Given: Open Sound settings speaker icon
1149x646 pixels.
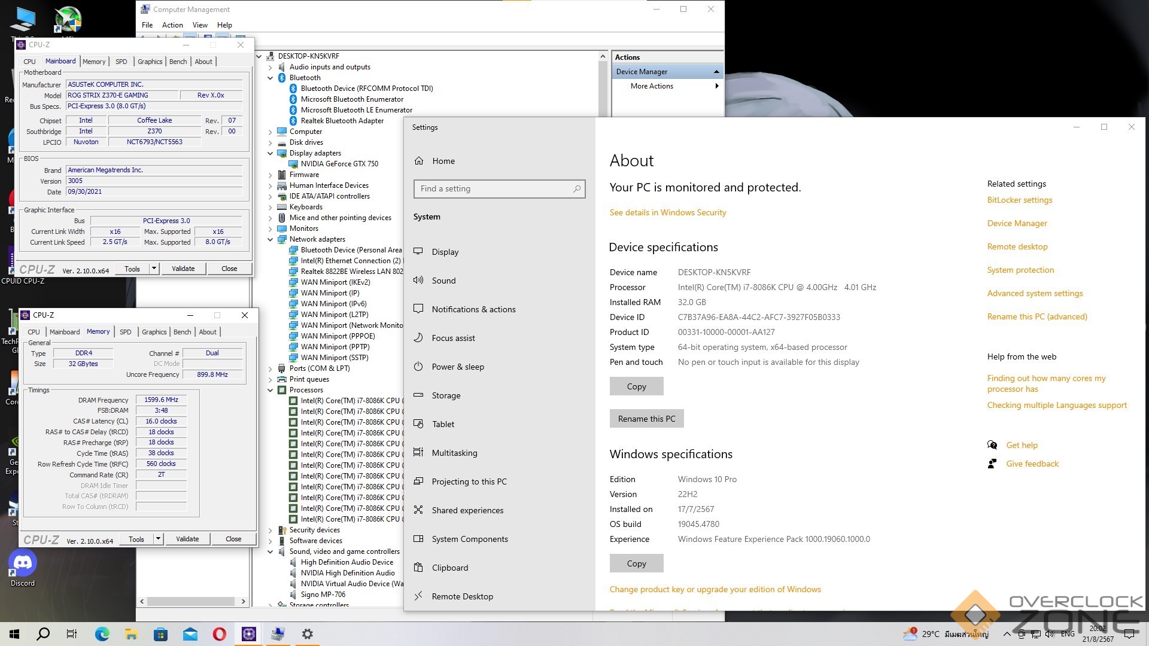Looking at the screenshot, I should (x=418, y=281).
